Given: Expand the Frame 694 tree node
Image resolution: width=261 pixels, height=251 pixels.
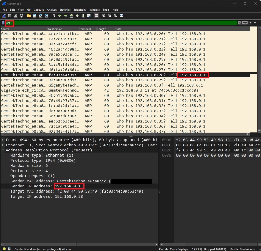Looking at the screenshot, I should 3,140.
